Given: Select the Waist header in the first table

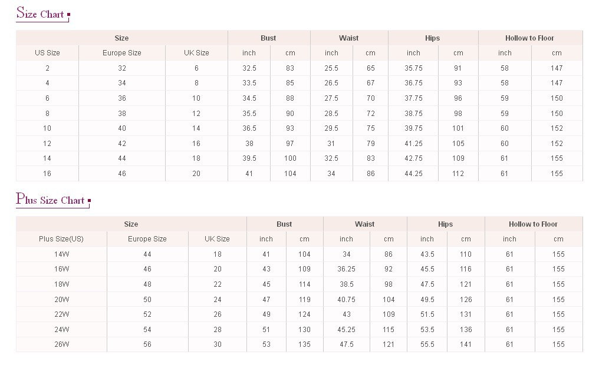Looking at the screenshot, I should (x=349, y=38).
